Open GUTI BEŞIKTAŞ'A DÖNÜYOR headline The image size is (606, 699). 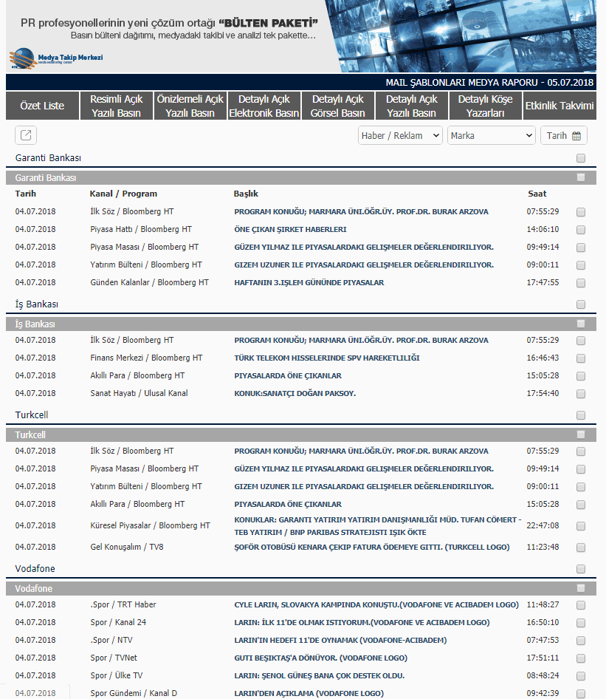click(x=320, y=658)
